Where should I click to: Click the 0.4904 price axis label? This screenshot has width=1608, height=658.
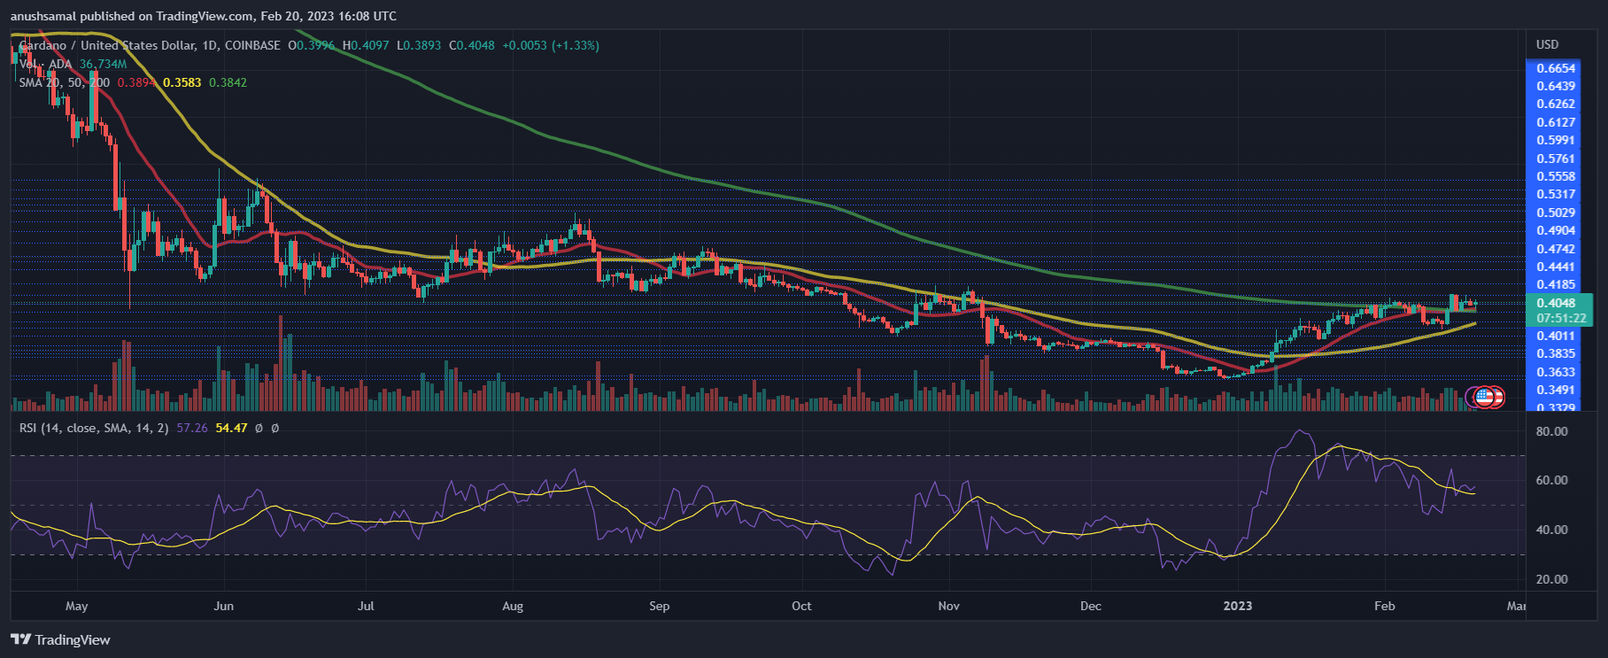click(x=1556, y=230)
